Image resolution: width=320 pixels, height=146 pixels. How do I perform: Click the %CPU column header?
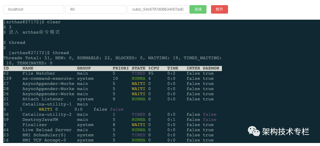coord(153,68)
